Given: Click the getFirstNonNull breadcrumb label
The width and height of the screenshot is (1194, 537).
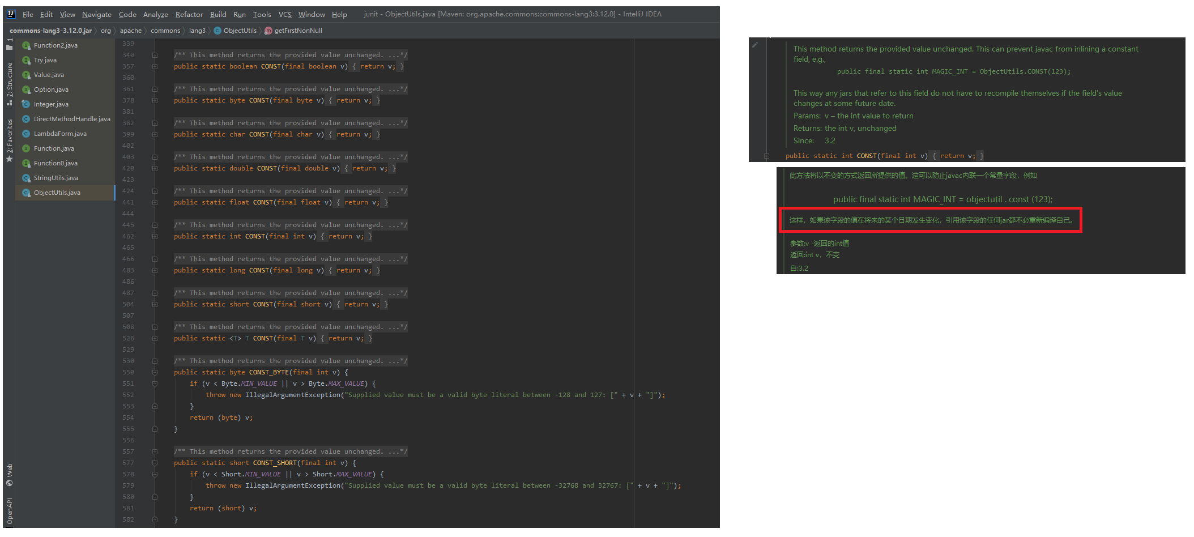Looking at the screenshot, I should click(x=298, y=31).
